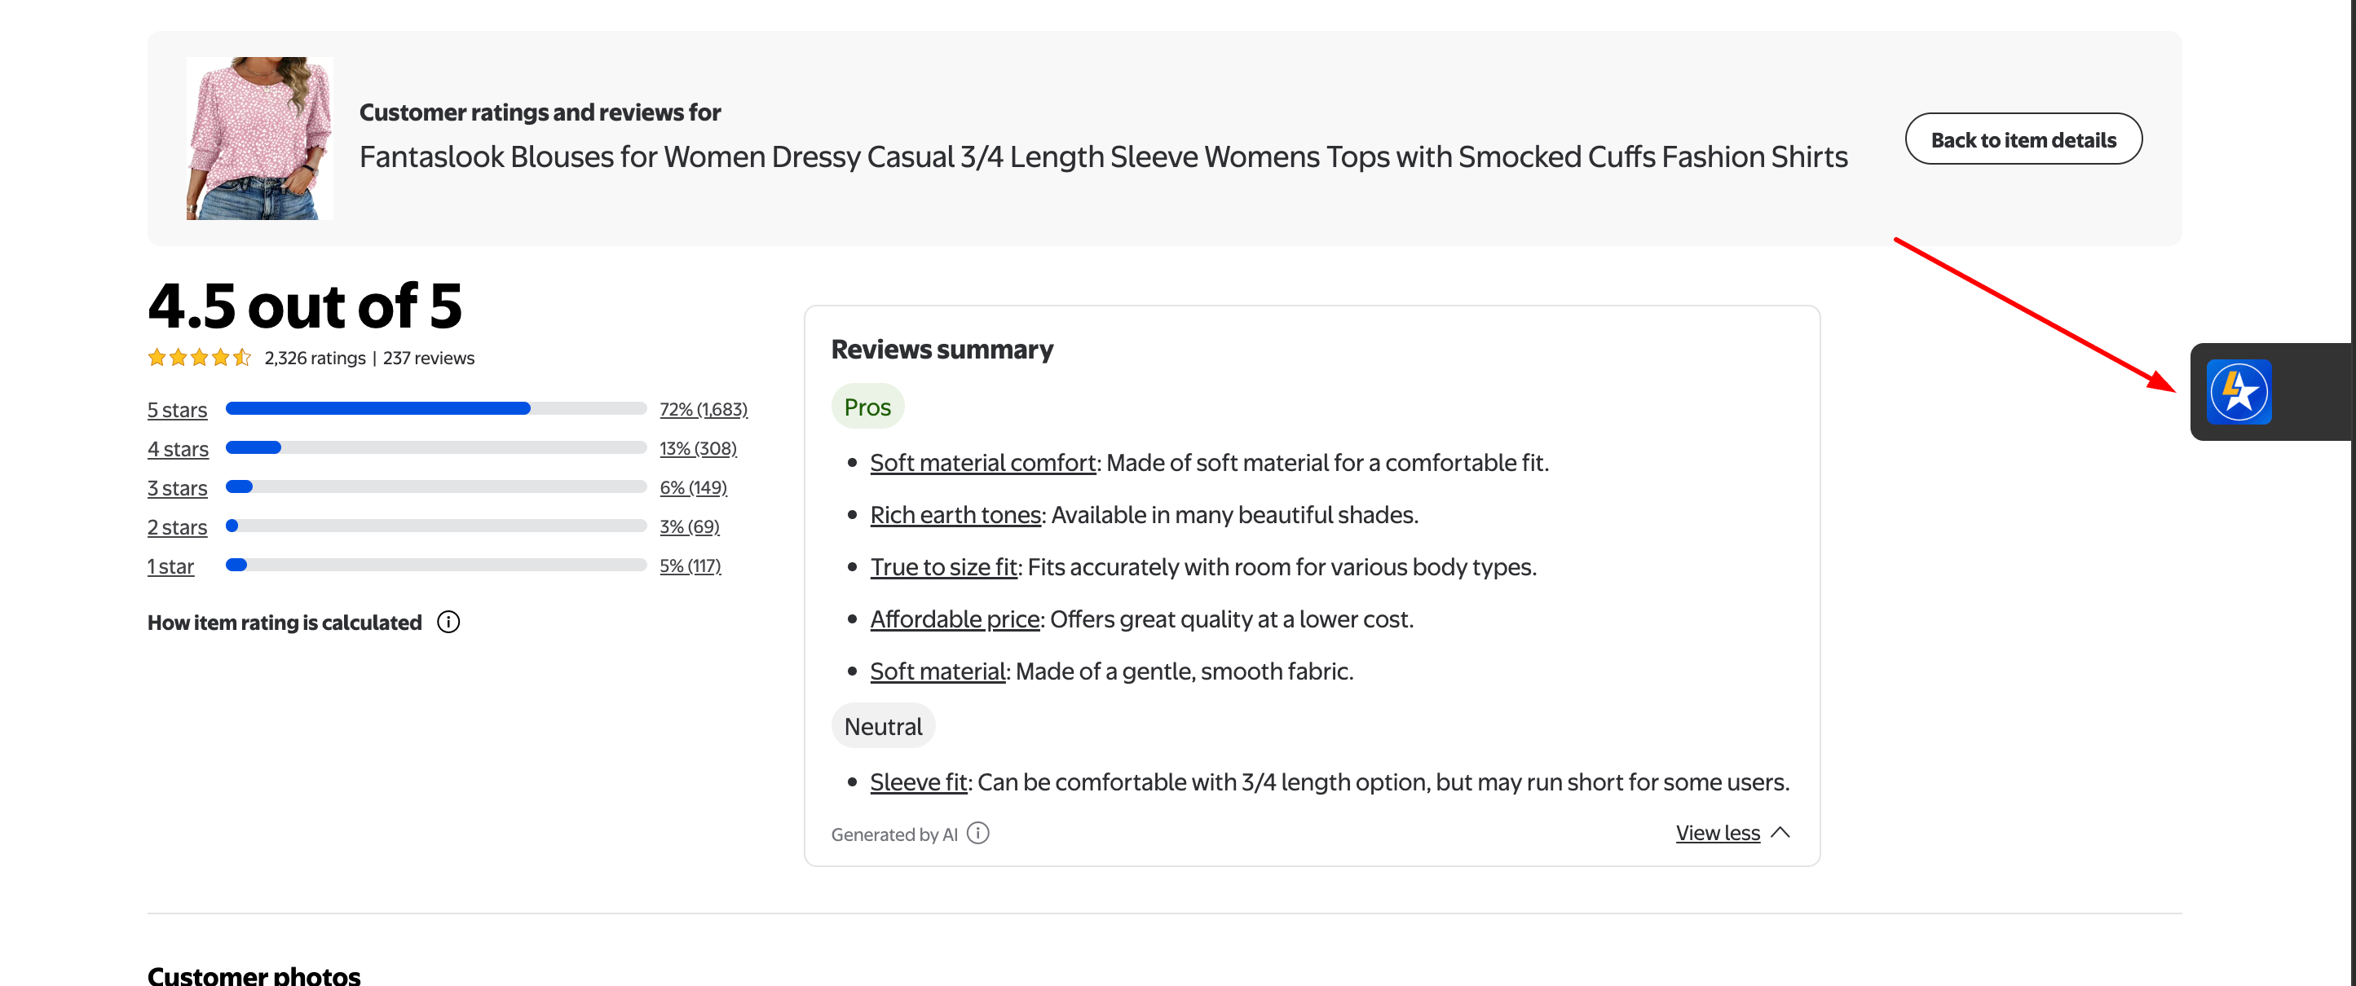Screen dimensions: 2356x986
Task: Filter reviews by 5 stars
Action: [x=178, y=409]
